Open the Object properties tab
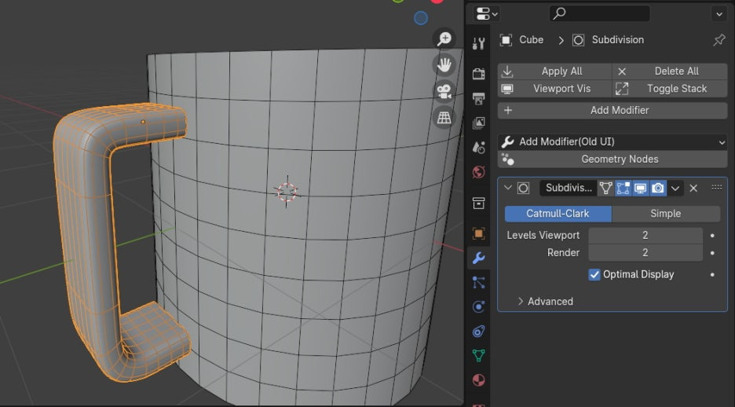The height and width of the screenshot is (407, 735). (x=478, y=233)
